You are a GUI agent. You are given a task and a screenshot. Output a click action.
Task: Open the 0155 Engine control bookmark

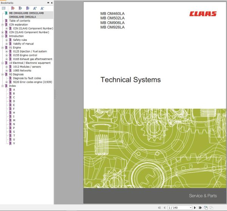25,55
